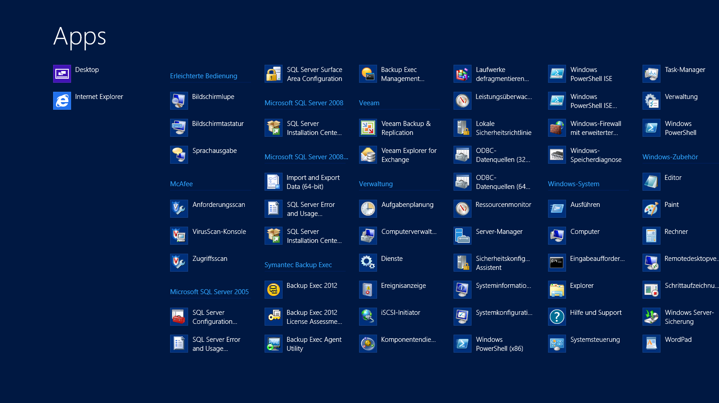
Task: Click the McAfee group header
Action: pyautogui.click(x=181, y=184)
